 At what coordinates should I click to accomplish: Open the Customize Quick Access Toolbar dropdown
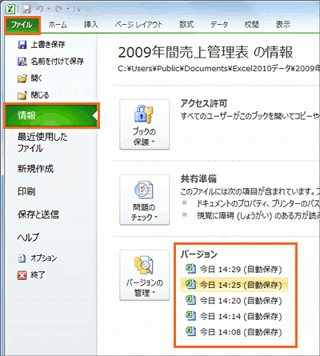click(x=79, y=10)
